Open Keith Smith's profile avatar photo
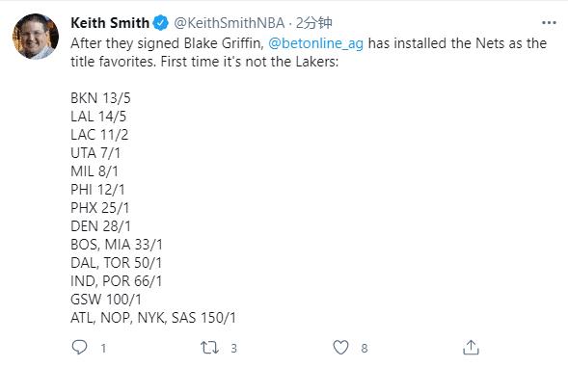The width and height of the screenshot is (568, 367). point(36,37)
